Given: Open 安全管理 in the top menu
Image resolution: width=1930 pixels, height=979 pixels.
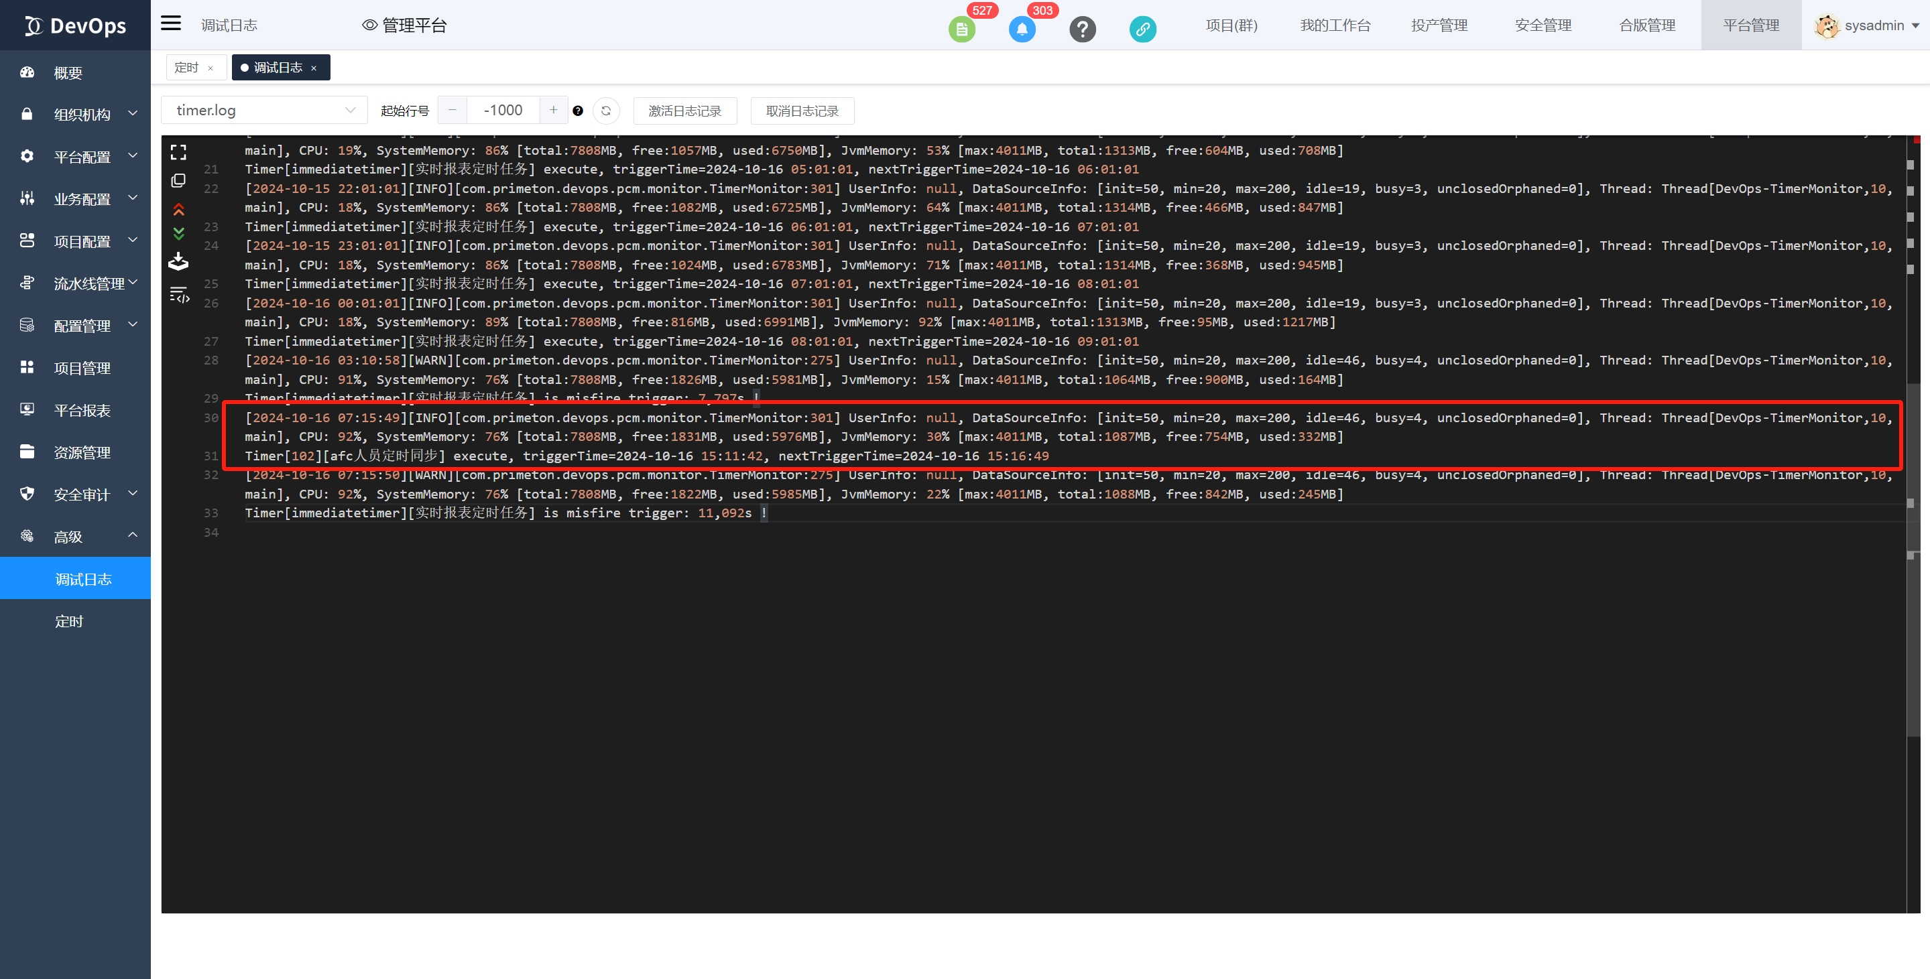Looking at the screenshot, I should coord(1543,25).
